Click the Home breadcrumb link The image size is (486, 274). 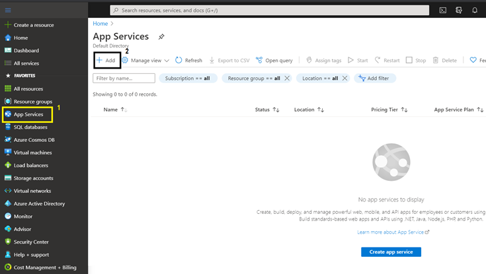pos(100,24)
